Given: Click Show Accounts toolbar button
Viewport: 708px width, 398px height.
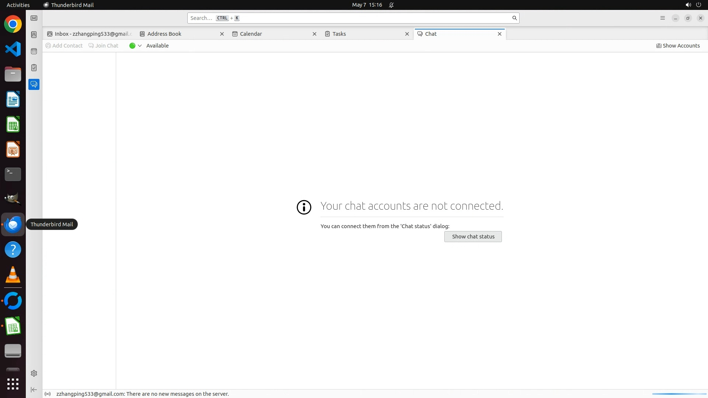Looking at the screenshot, I should pos(678,46).
